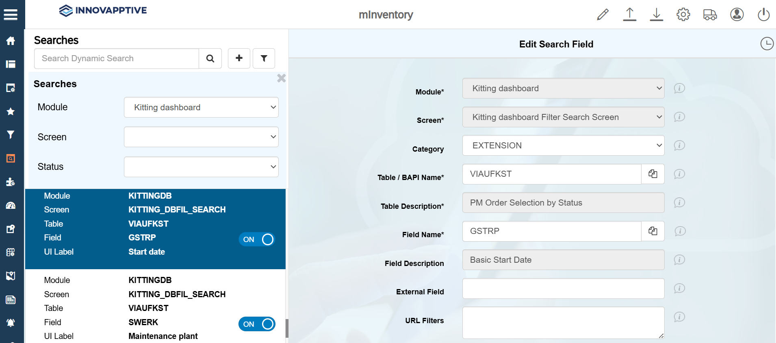Toggle off the GSTRP Start date switch
The image size is (776, 343).
257,240
